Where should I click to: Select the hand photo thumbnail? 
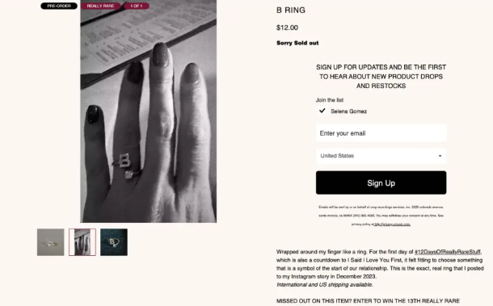point(82,242)
